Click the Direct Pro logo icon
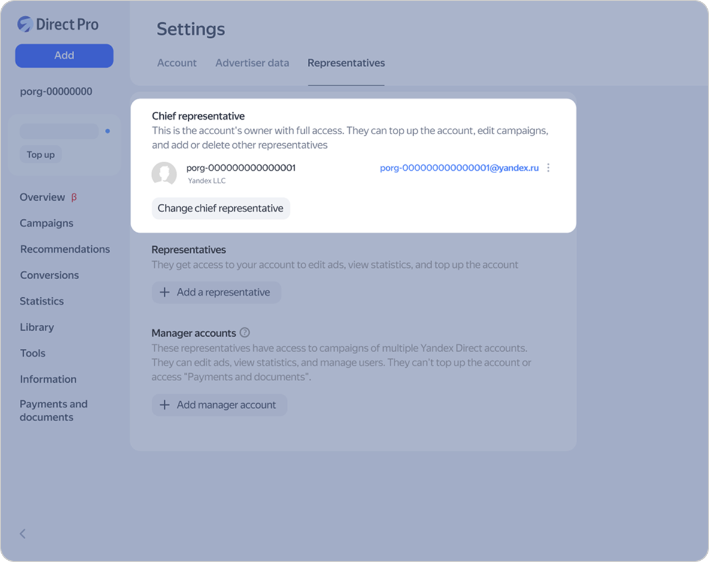This screenshot has width=709, height=562. [25, 24]
